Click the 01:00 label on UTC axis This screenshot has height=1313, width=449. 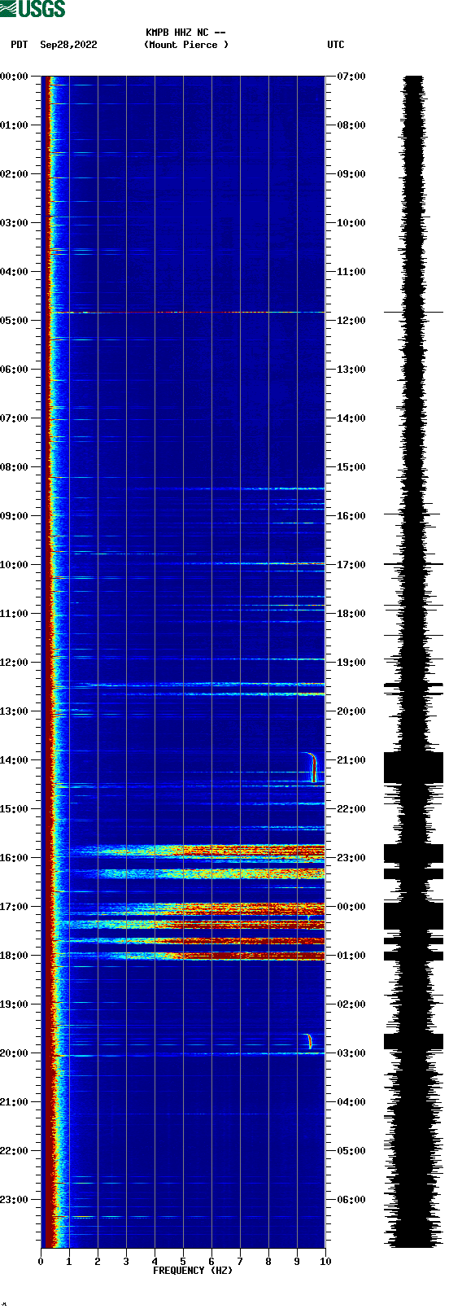click(x=351, y=956)
